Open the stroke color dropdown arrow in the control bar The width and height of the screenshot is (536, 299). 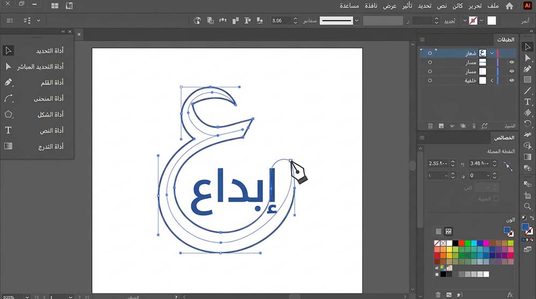pos(465,20)
